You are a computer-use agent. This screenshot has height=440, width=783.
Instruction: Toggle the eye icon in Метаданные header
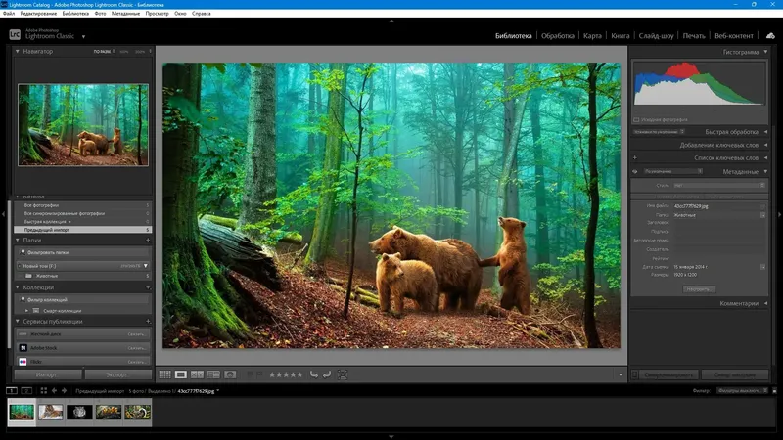click(634, 172)
